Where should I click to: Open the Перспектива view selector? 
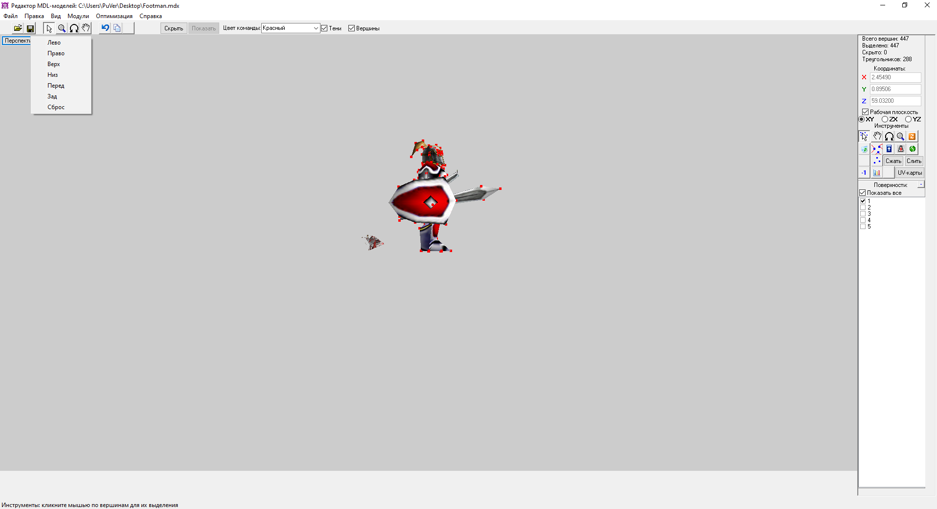(17, 41)
